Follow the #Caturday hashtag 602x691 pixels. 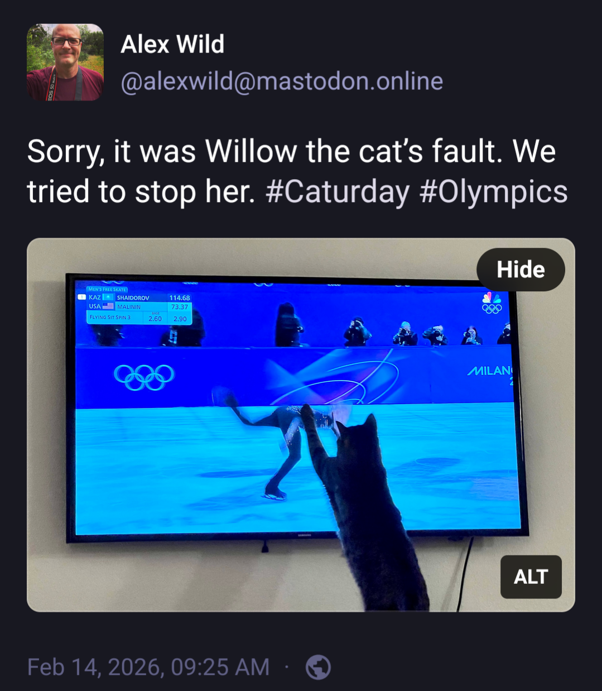click(338, 192)
